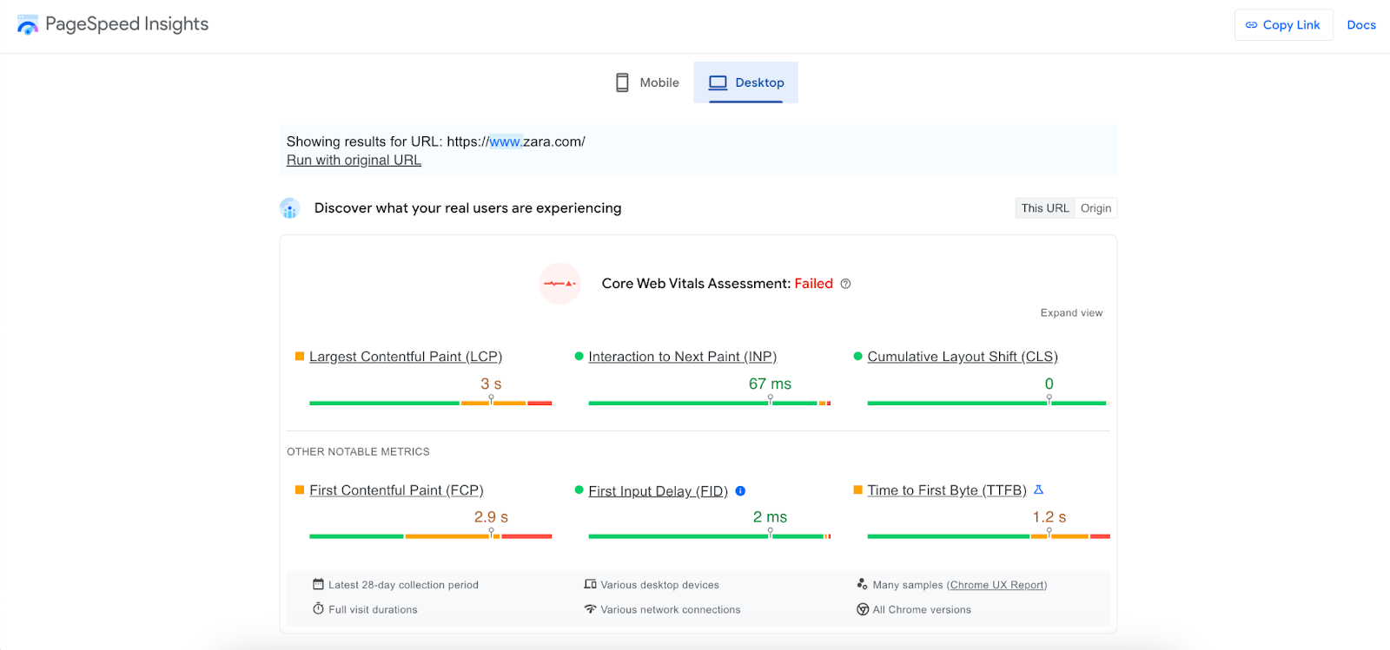Click the green dot indicator beside CLS
Image resolution: width=1390 pixels, height=650 pixels.
[x=857, y=356]
